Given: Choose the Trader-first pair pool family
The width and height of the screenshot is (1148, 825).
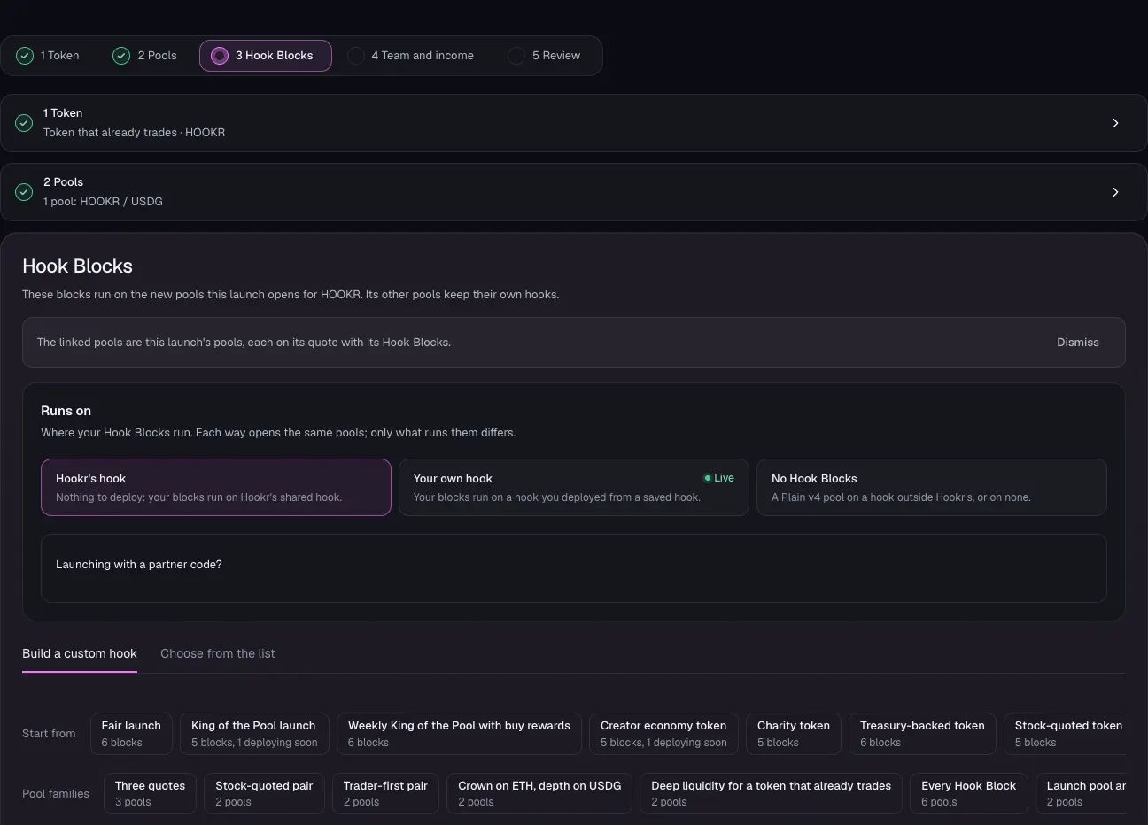Looking at the screenshot, I should (385, 793).
